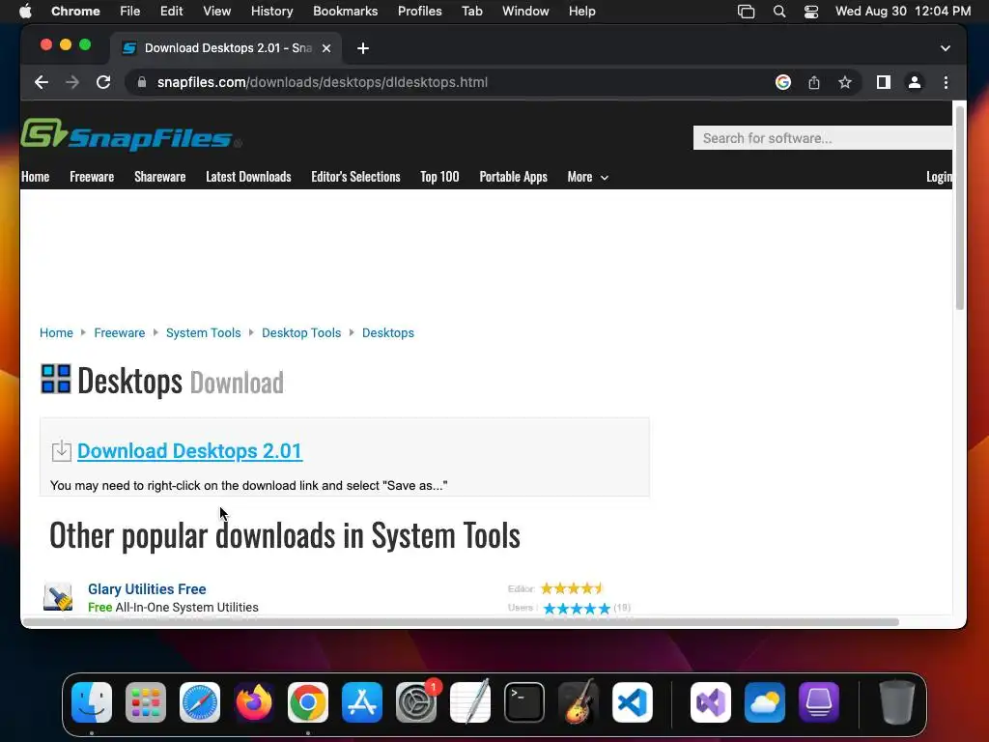Viewport: 989px width, 742px height.
Task: Click the browser back arrow
Action: [x=42, y=82]
